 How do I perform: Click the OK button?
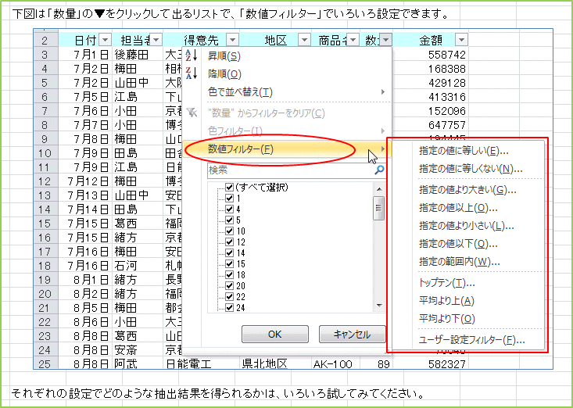275,335
